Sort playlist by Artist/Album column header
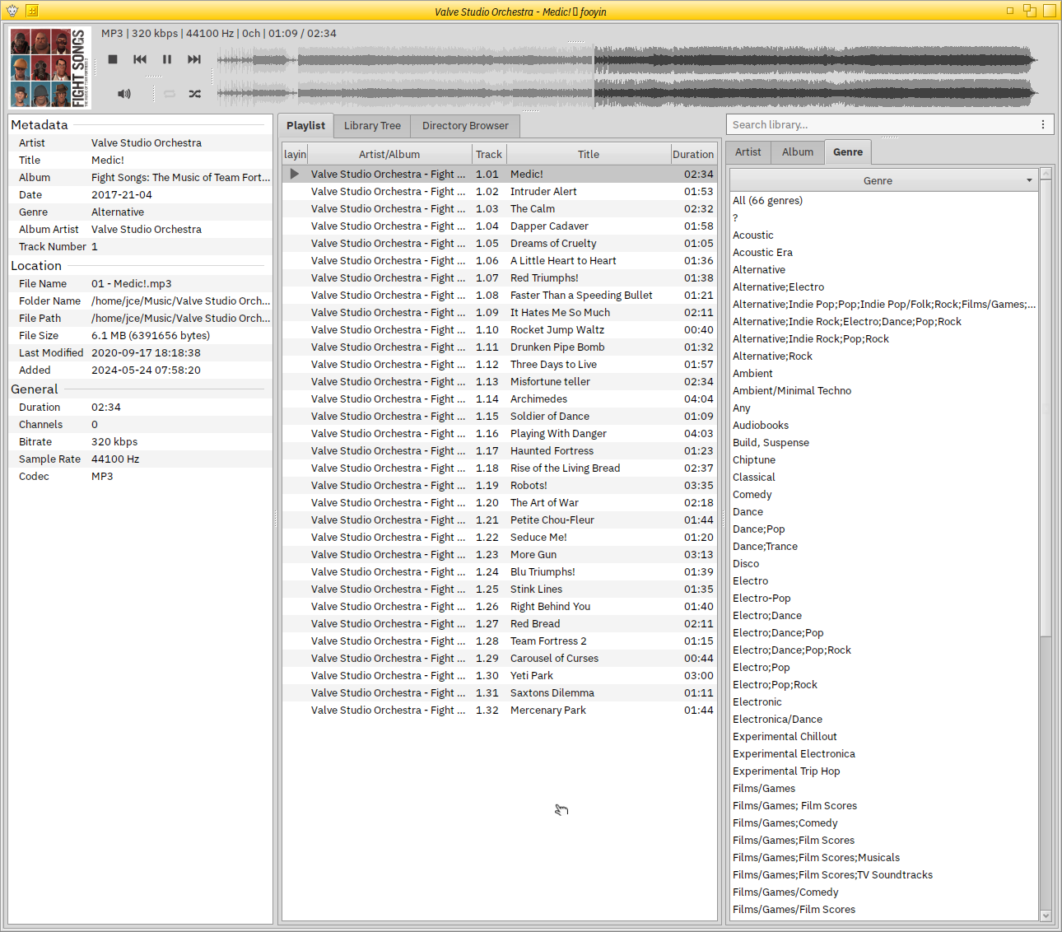Screen dimensions: 1062x932 (x=389, y=154)
